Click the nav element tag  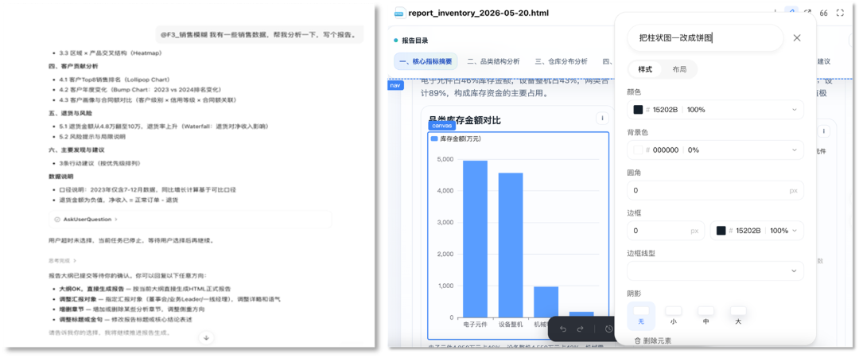(395, 86)
